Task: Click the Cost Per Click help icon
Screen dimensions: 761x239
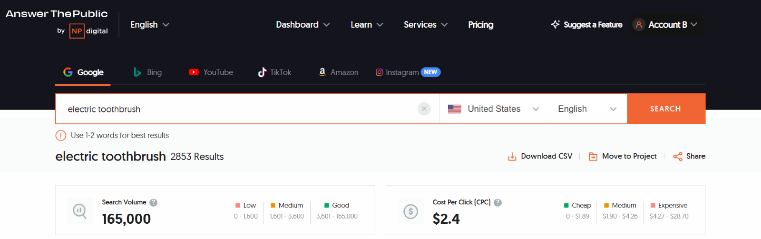Action: 498,202
